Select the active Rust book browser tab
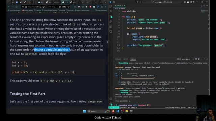Viewport: 216px width, 121px height. [x=65, y=2]
